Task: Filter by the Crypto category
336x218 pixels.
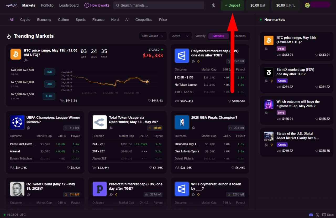Action: [25, 20]
